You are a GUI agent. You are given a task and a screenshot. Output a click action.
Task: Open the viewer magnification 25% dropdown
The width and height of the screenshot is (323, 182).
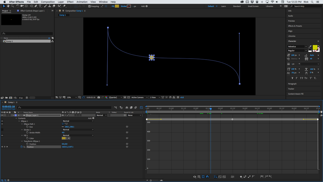[72, 97]
